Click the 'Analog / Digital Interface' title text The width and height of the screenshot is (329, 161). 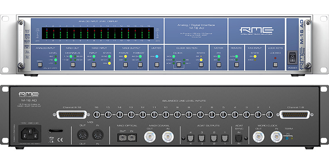click(x=196, y=25)
